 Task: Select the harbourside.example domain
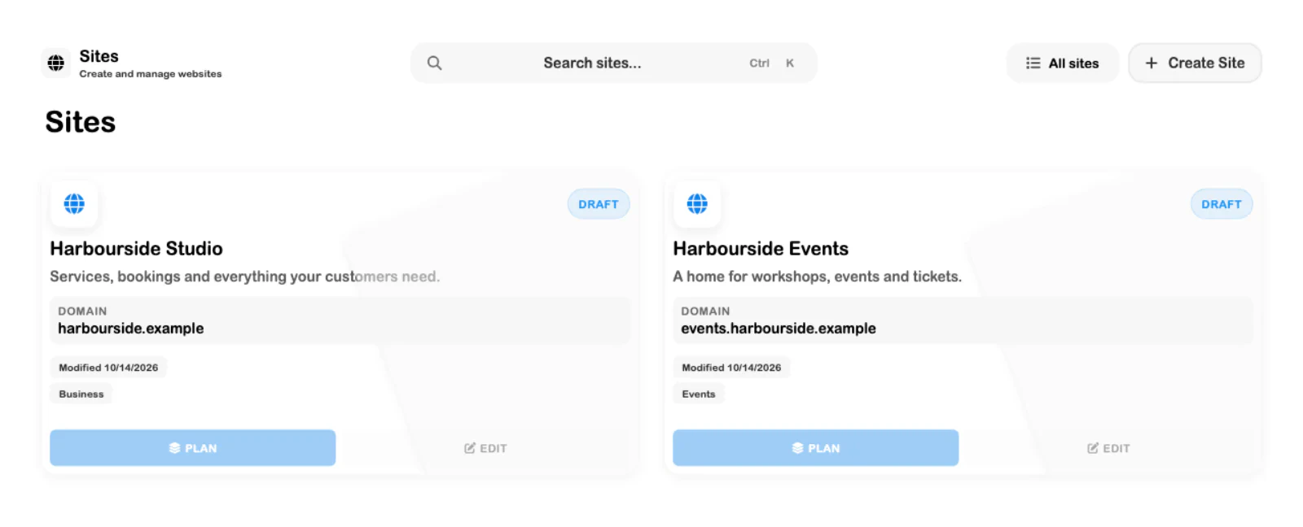[130, 329]
